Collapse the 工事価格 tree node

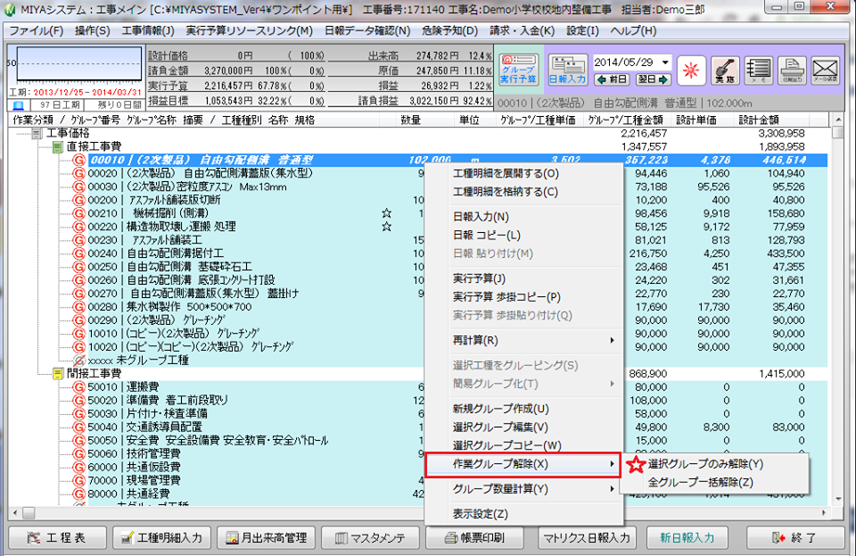tap(37, 133)
